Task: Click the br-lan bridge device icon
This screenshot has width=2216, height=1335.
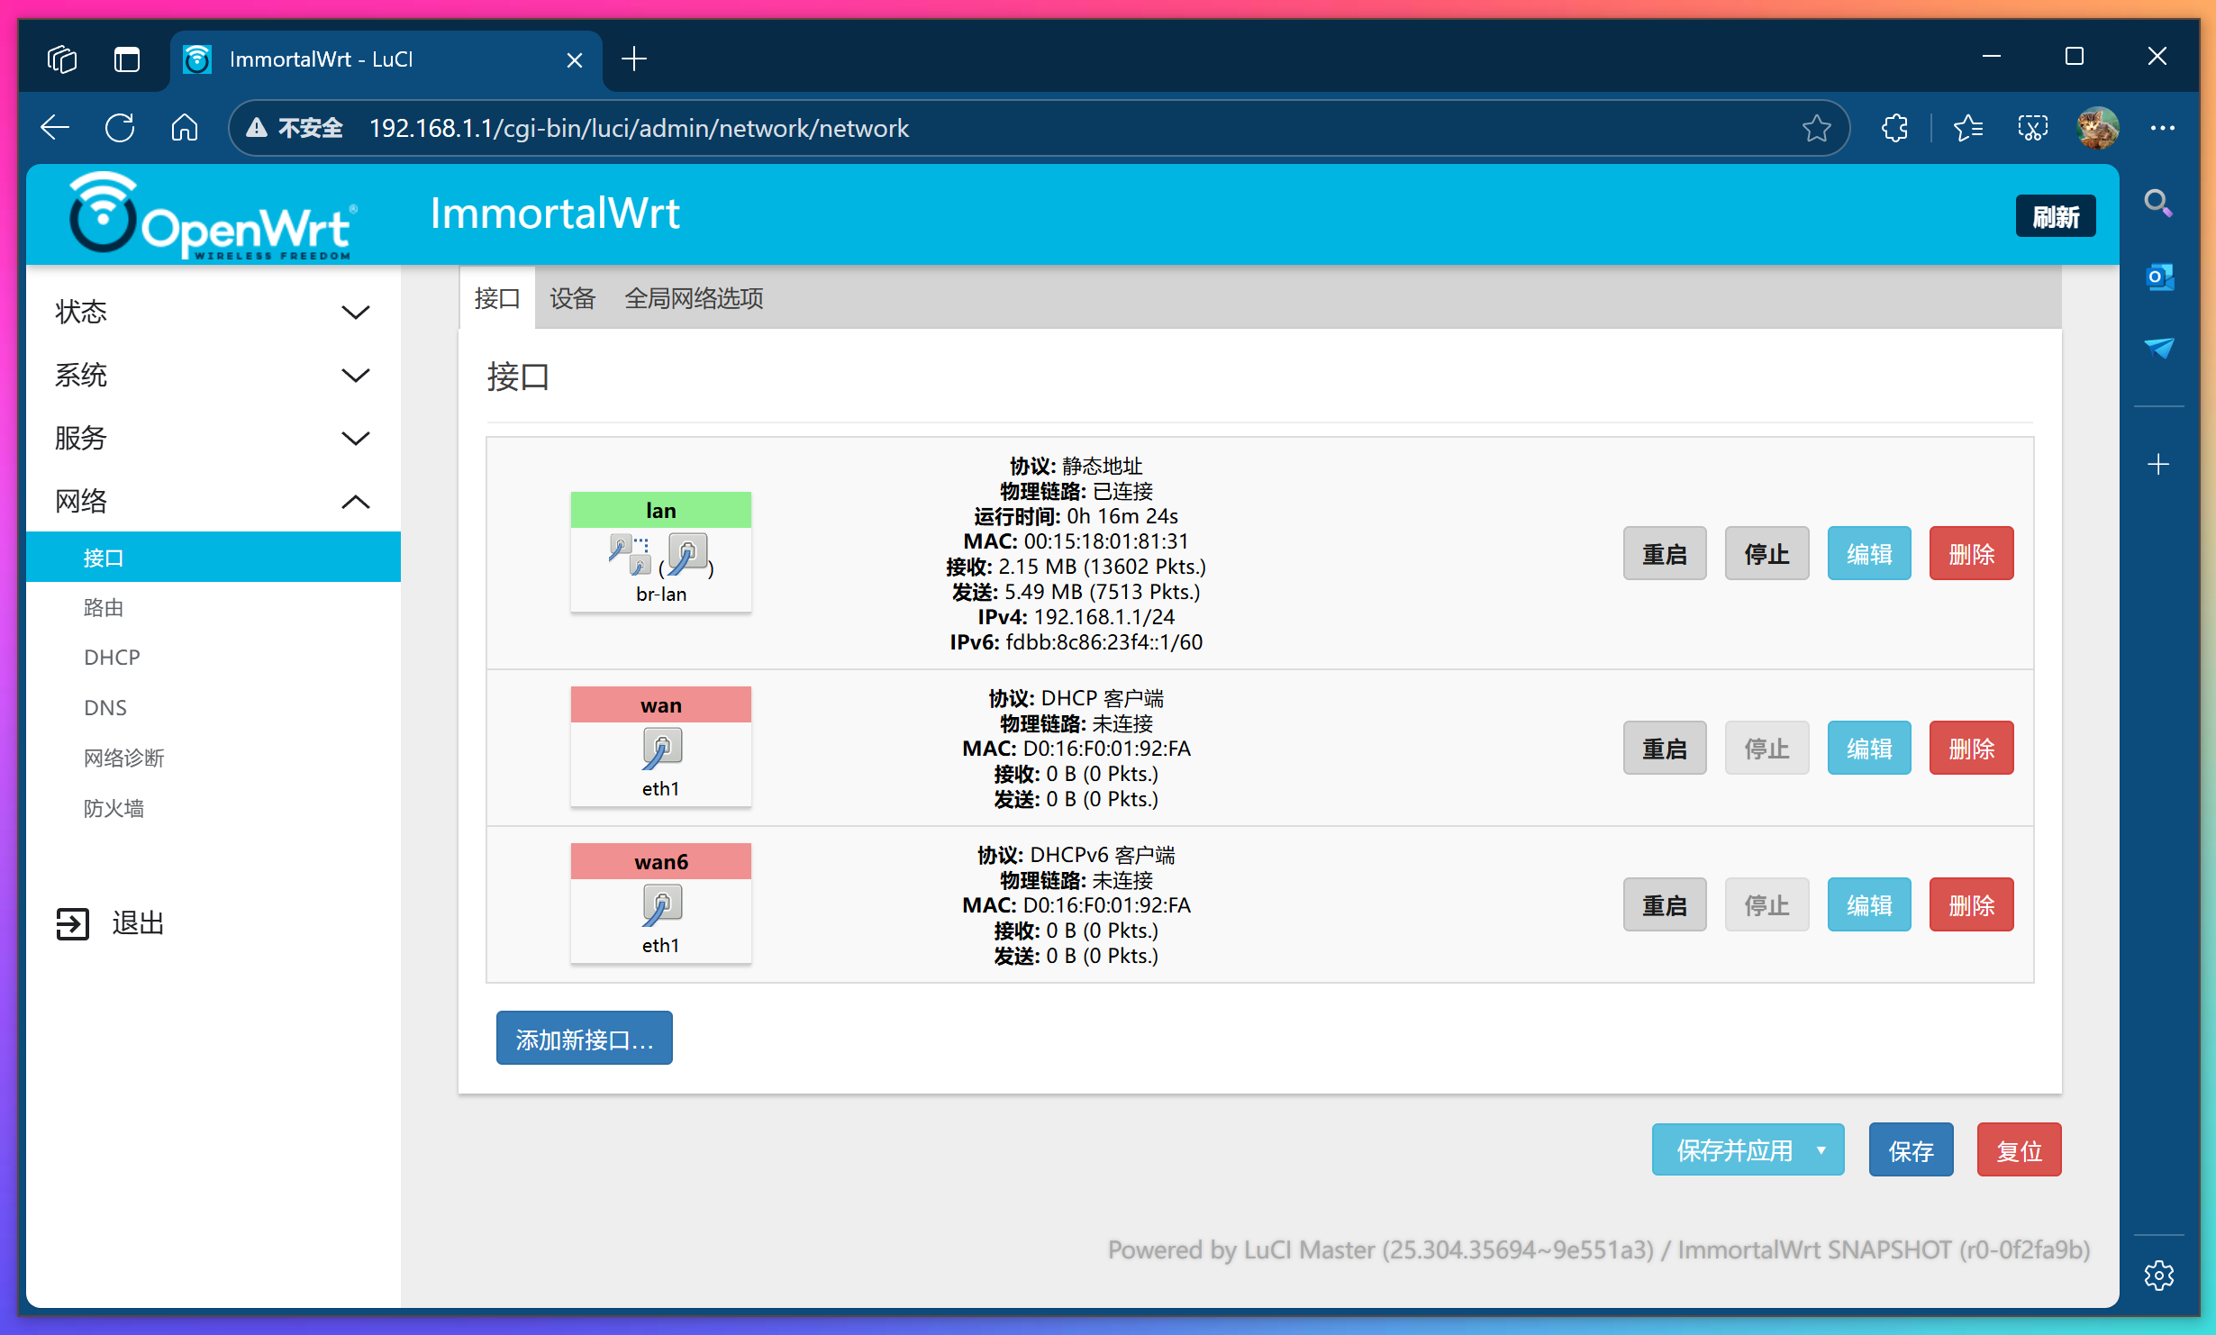Action: [628, 554]
